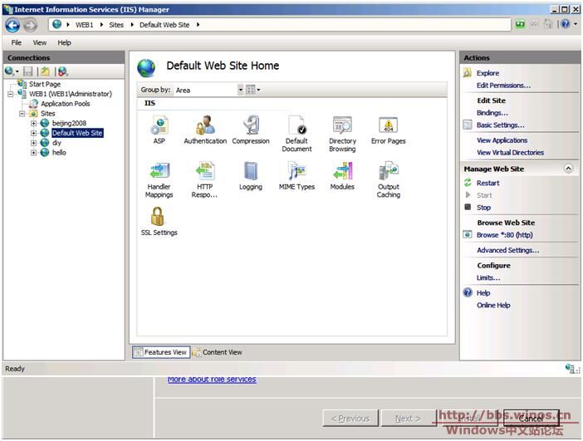Click View Applications link
583x441 pixels.
point(502,140)
